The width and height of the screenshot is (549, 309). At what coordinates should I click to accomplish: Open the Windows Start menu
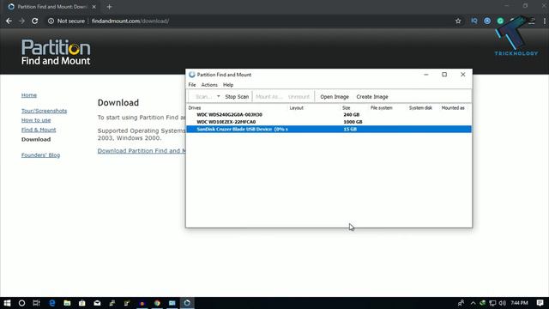7,303
